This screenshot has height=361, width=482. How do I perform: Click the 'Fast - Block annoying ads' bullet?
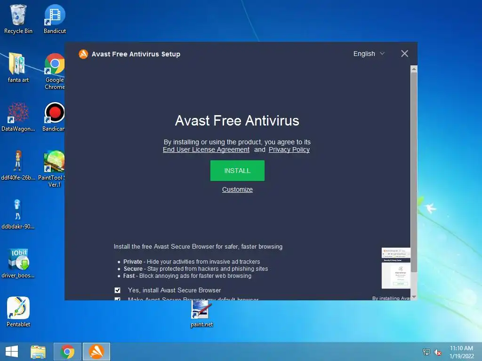pos(187,275)
